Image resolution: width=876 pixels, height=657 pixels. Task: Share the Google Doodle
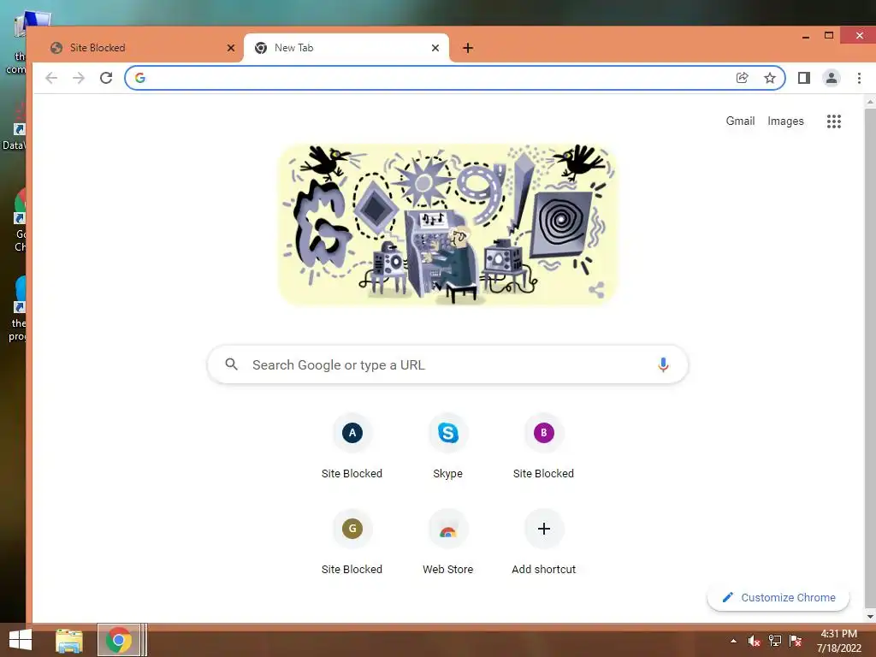[596, 290]
